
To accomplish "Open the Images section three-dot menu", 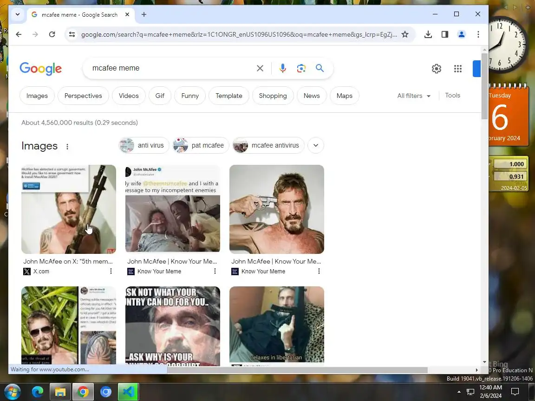I will [67, 147].
